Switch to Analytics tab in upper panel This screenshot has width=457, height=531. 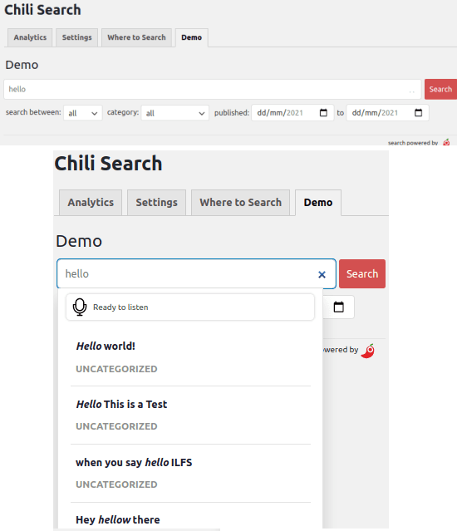[x=30, y=37]
